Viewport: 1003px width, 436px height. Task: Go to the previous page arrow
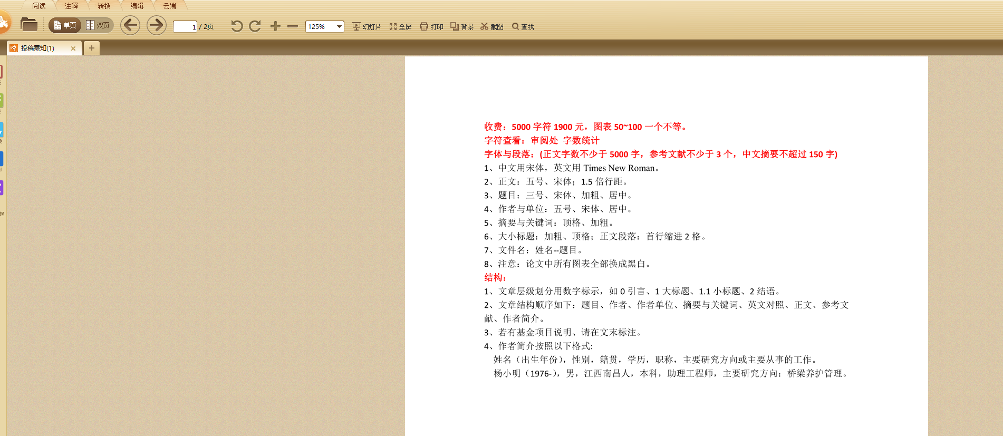click(130, 25)
